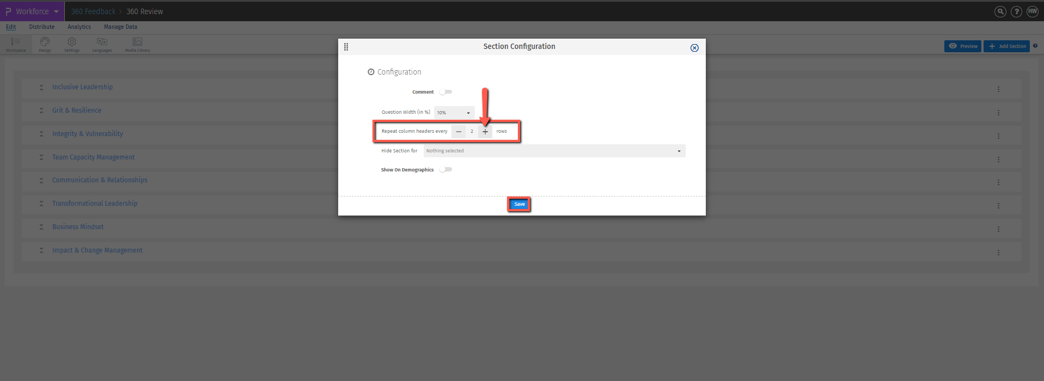Grab the dialog drag handle icon

pyautogui.click(x=346, y=47)
